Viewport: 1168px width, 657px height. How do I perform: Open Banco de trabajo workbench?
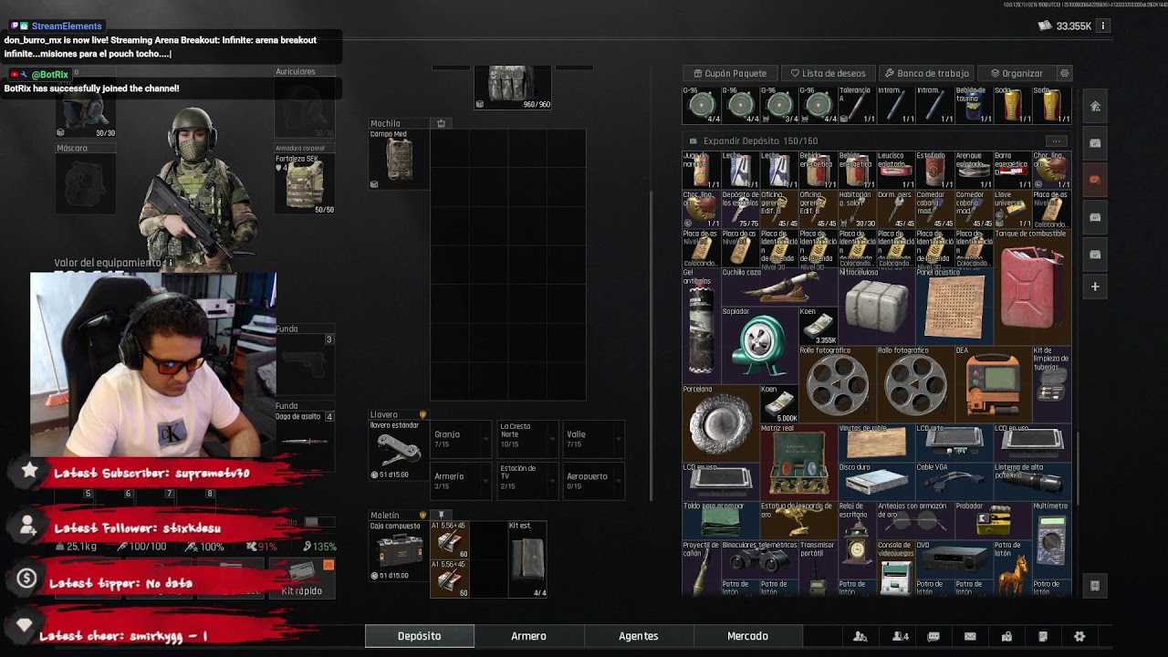pyautogui.click(x=926, y=73)
